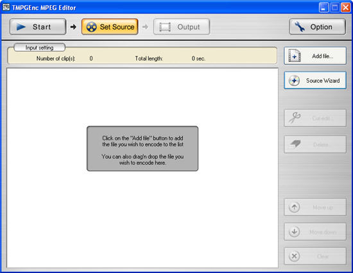Click the scissors icon for Cut edit

295,118
